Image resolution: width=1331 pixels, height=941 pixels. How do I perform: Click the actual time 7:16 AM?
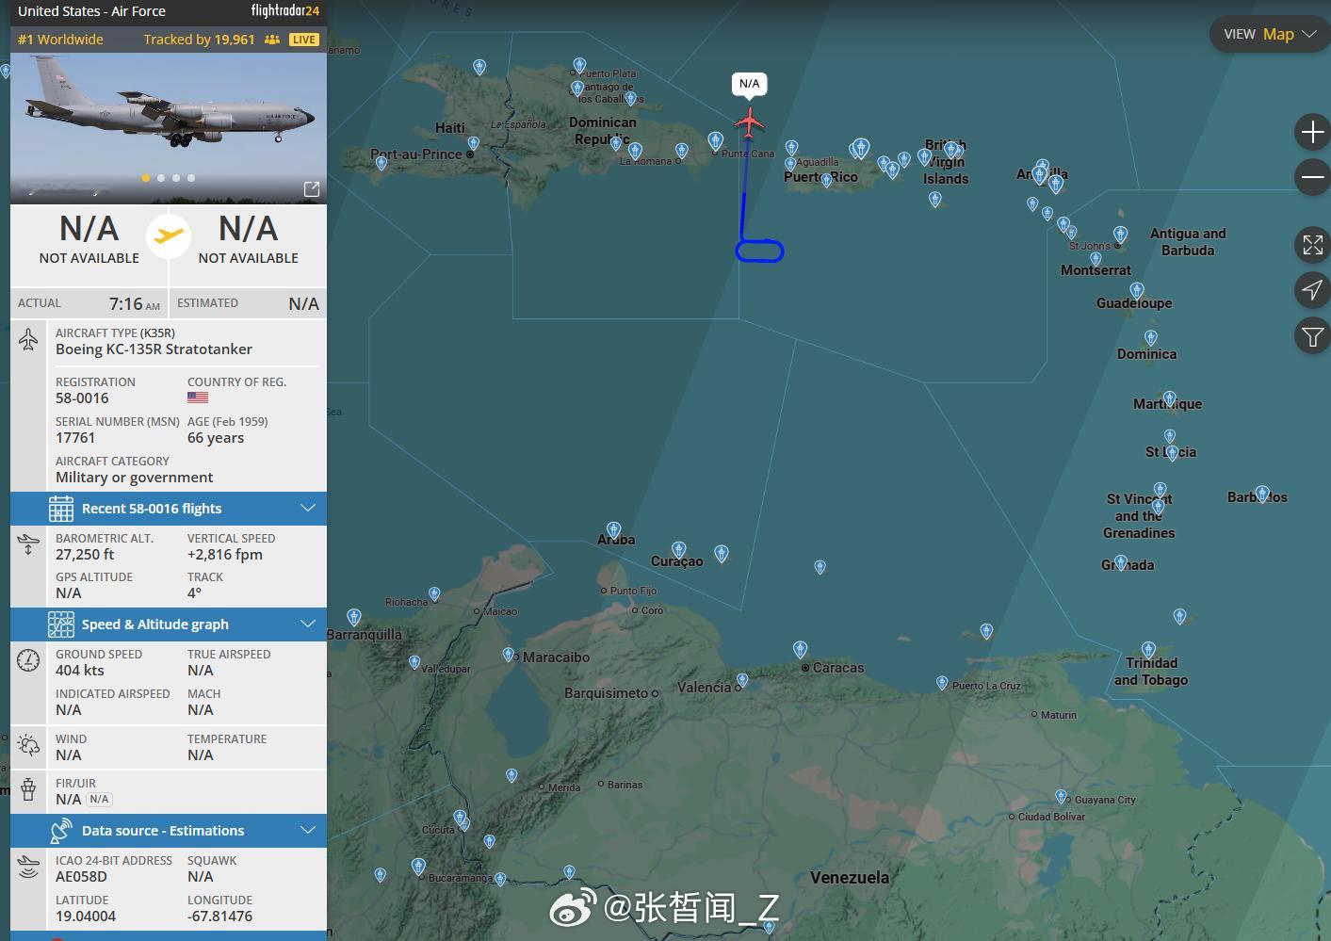pyautogui.click(x=134, y=303)
